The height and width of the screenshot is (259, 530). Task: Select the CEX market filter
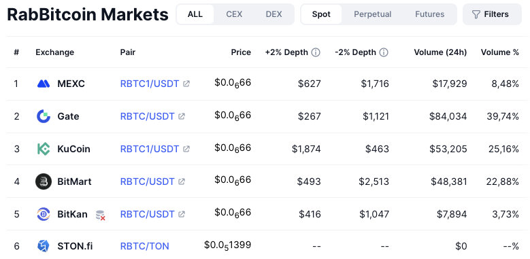point(234,14)
